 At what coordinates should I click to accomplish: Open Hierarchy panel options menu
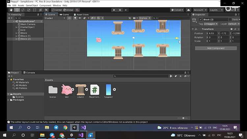coord(41,15)
